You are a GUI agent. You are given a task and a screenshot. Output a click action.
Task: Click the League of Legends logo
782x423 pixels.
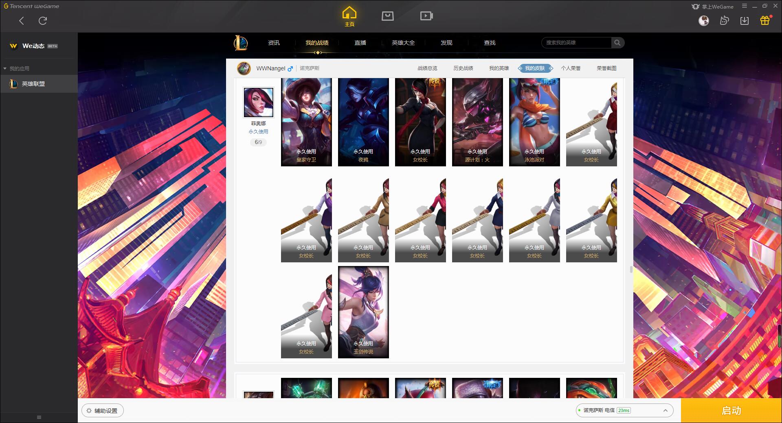coord(241,43)
